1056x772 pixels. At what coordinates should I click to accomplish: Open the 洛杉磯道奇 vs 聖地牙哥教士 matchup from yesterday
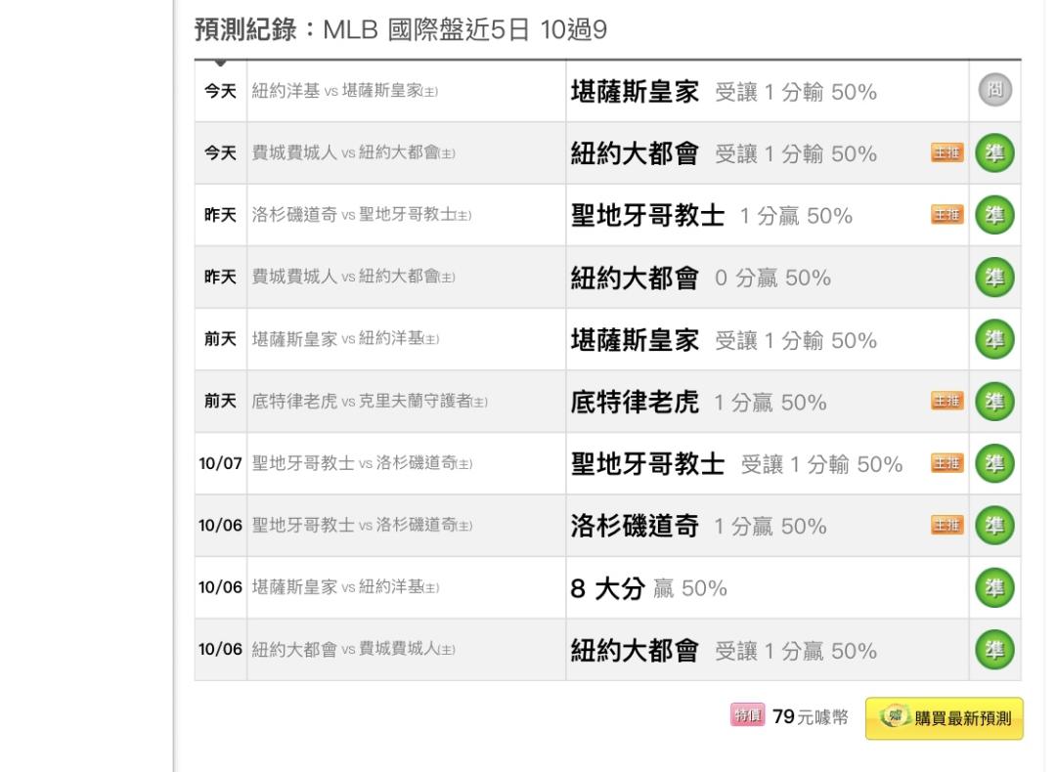[x=362, y=215]
